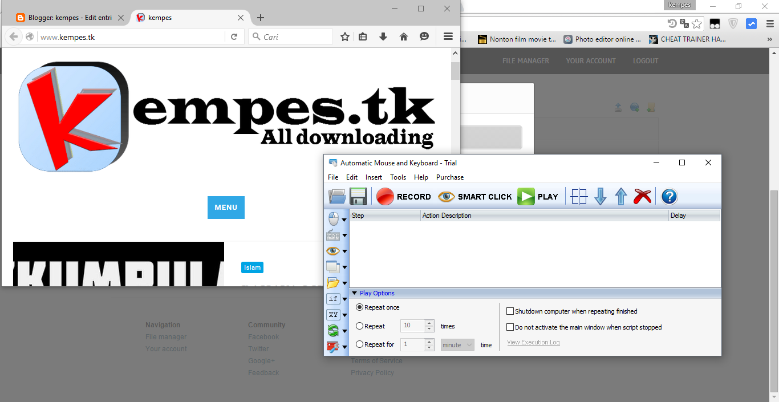The height and width of the screenshot is (402, 779).
Task: Click the eye icon in the side panel
Action: point(333,251)
